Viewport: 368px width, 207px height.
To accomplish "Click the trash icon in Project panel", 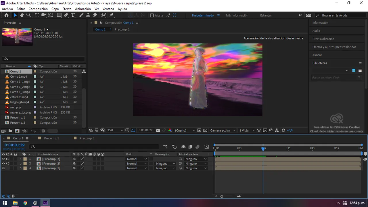I will point(43,131).
